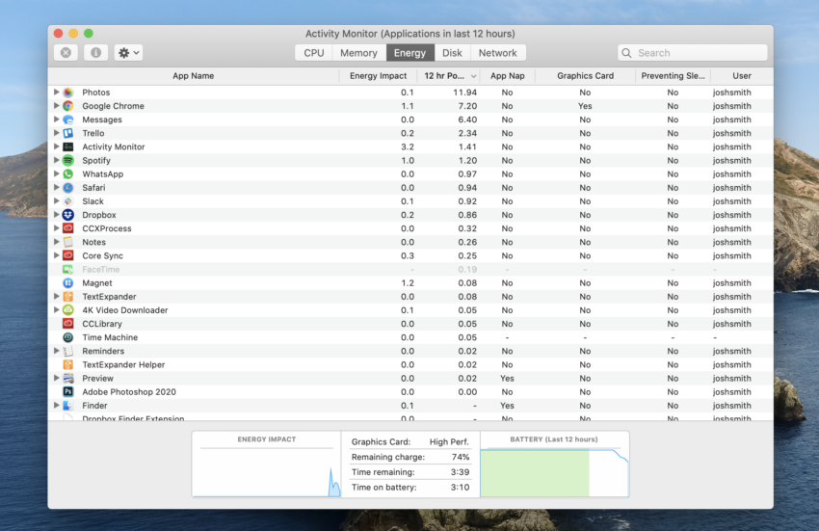Select the WhatsApp row name
The height and width of the screenshot is (531, 819).
click(x=103, y=174)
